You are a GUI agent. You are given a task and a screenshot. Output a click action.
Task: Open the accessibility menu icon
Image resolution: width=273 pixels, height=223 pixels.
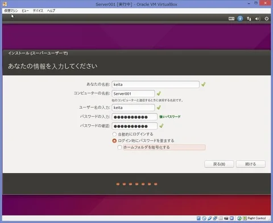tap(240, 19)
